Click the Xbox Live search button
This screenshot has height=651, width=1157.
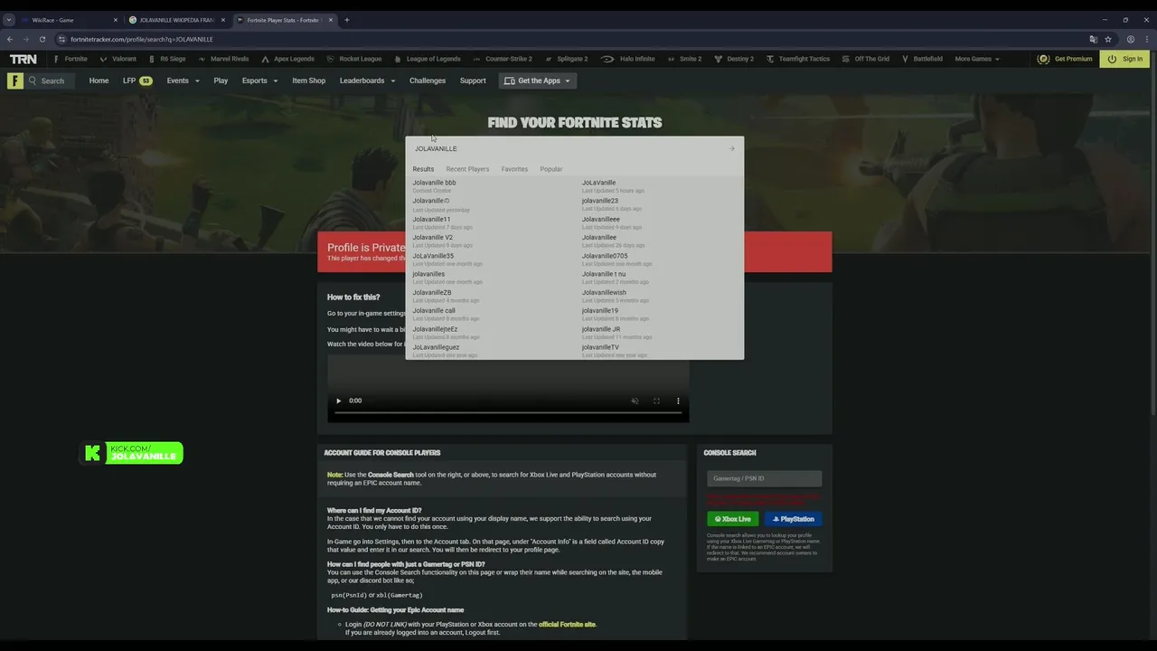point(733,519)
